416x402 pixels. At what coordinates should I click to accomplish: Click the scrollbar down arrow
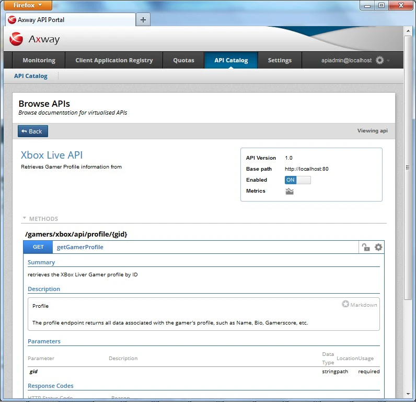coord(408,394)
